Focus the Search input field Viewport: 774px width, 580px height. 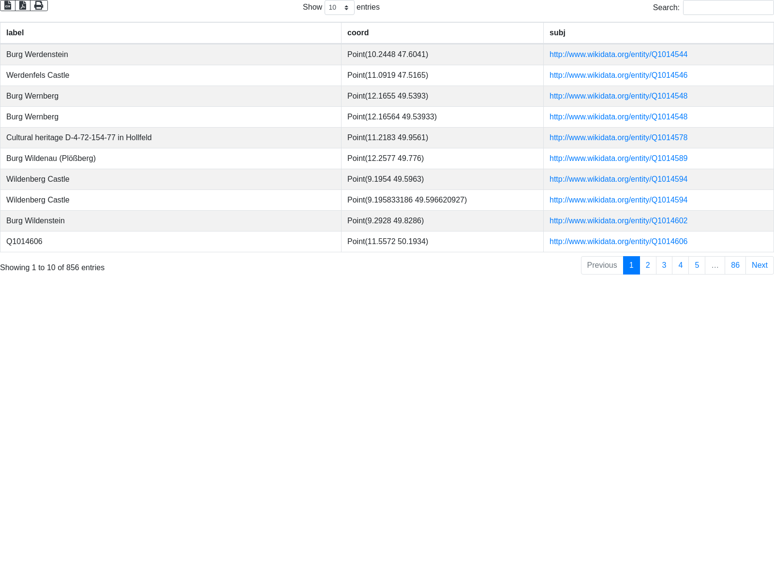click(728, 8)
